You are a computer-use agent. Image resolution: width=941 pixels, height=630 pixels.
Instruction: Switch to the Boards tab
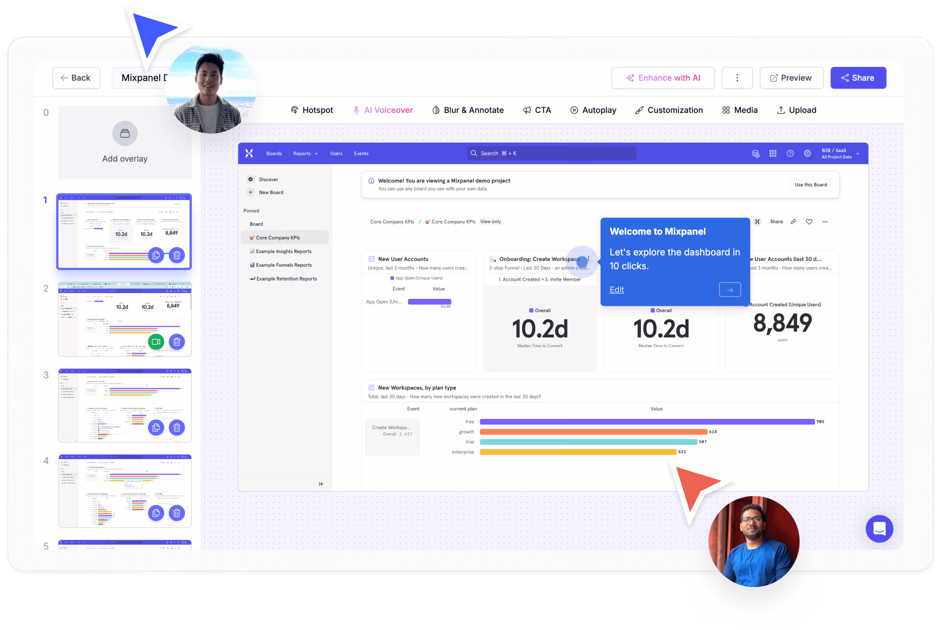[274, 153]
